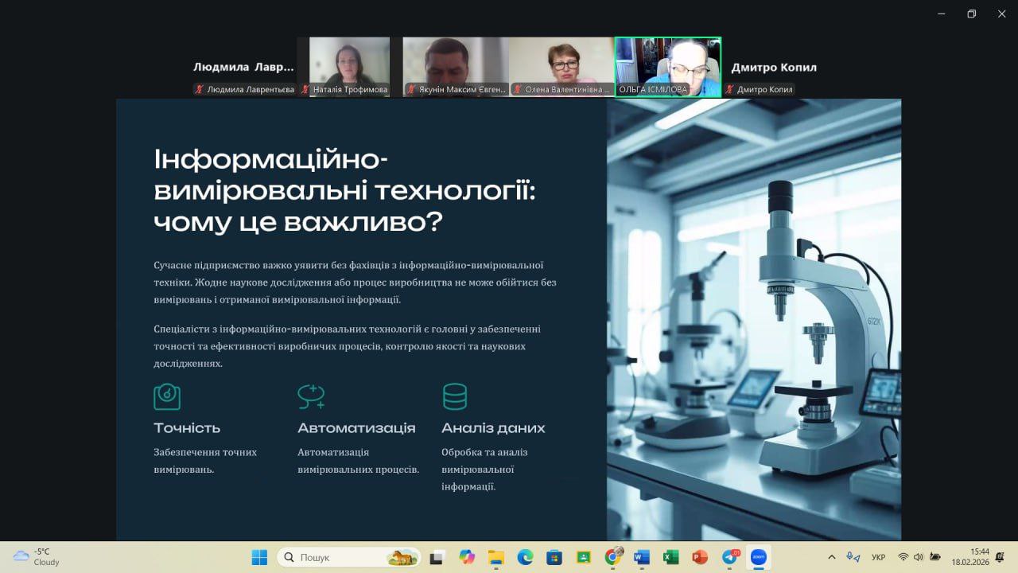This screenshot has height=573, width=1018.
Task: Click the Zoom icon in the taskbar
Action: [x=759, y=557]
